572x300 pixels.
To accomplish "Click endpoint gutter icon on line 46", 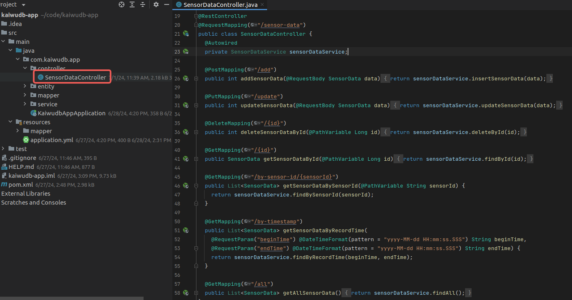I will click(x=185, y=186).
